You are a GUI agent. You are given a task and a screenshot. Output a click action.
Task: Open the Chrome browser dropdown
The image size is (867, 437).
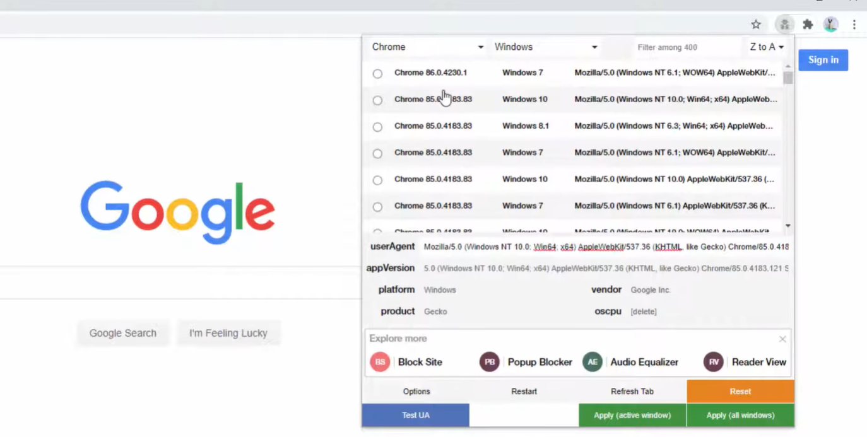(x=428, y=47)
